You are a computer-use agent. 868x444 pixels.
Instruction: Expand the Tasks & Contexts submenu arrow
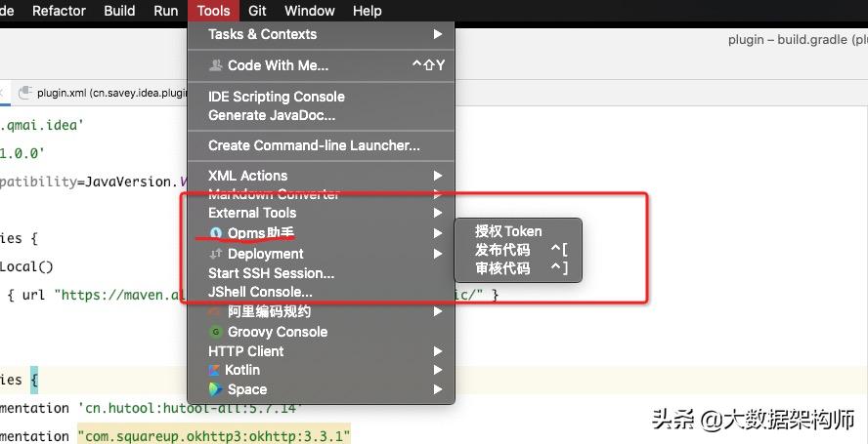click(x=438, y=34)
